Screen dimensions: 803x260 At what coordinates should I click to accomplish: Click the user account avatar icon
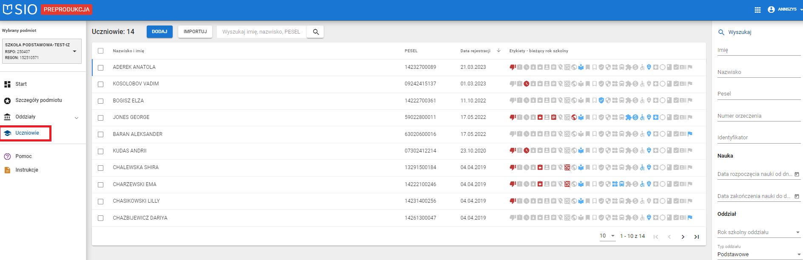(771, 9)
